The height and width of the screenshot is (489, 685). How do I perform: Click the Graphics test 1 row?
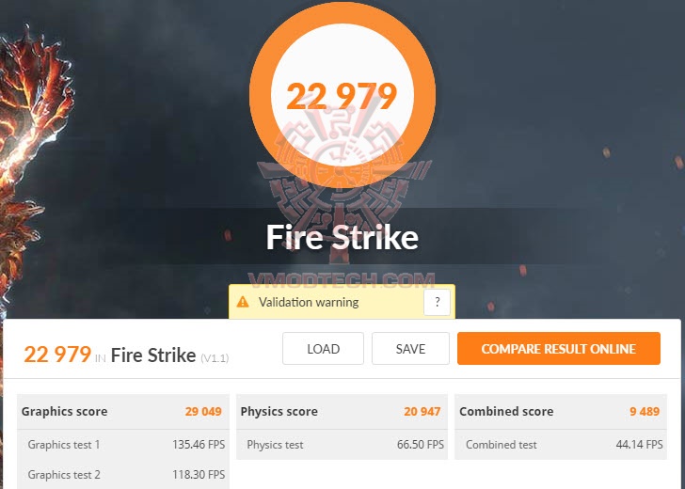click(x=123, y=445)
